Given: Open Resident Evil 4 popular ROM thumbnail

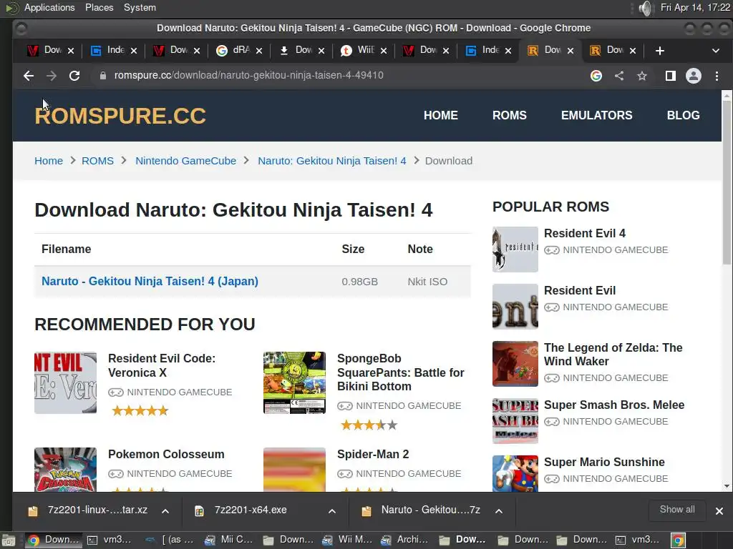Looking at the screenshot, I should [515, 249].
